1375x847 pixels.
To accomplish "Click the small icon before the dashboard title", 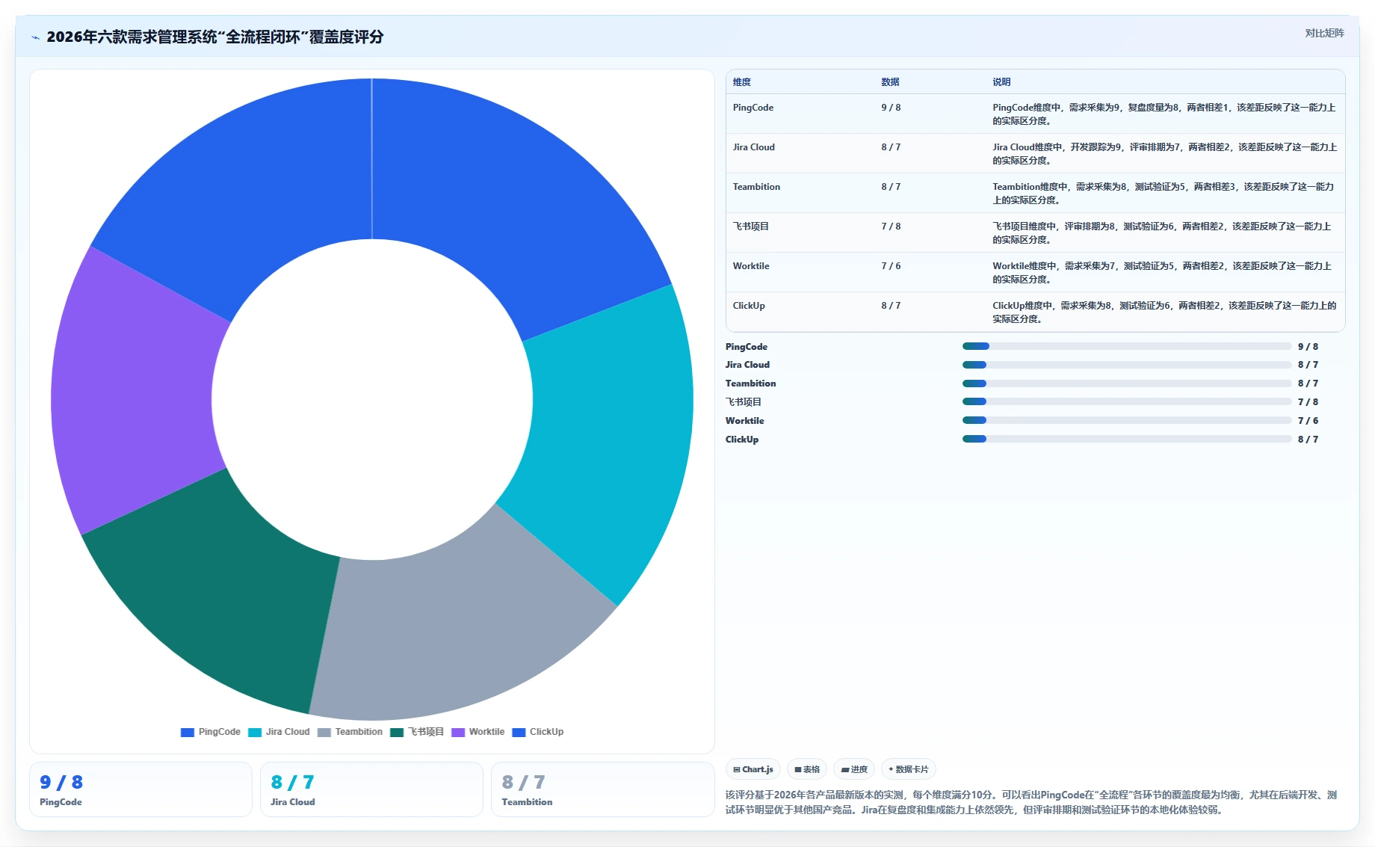I will pyautogui.click(x=35, y=37).
